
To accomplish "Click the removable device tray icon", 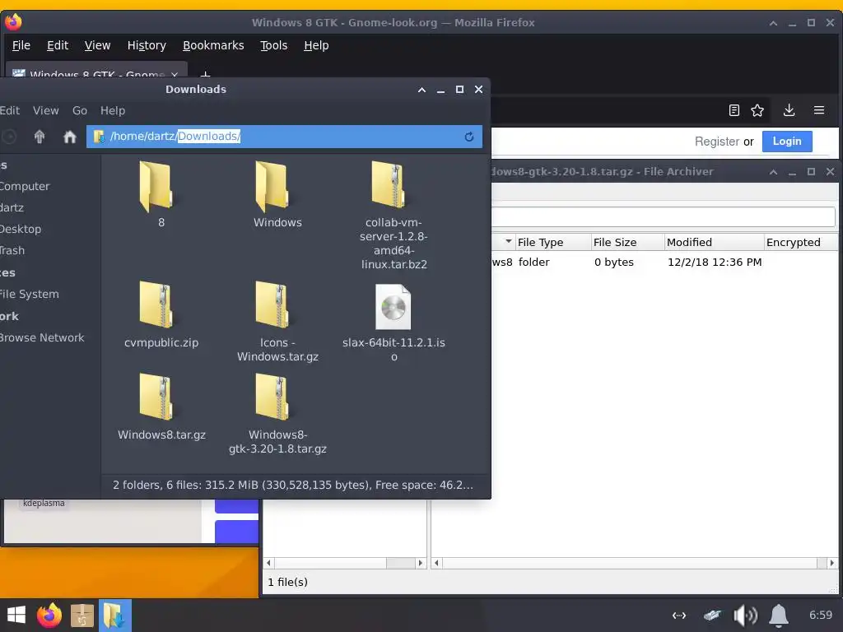I will 712,616.
